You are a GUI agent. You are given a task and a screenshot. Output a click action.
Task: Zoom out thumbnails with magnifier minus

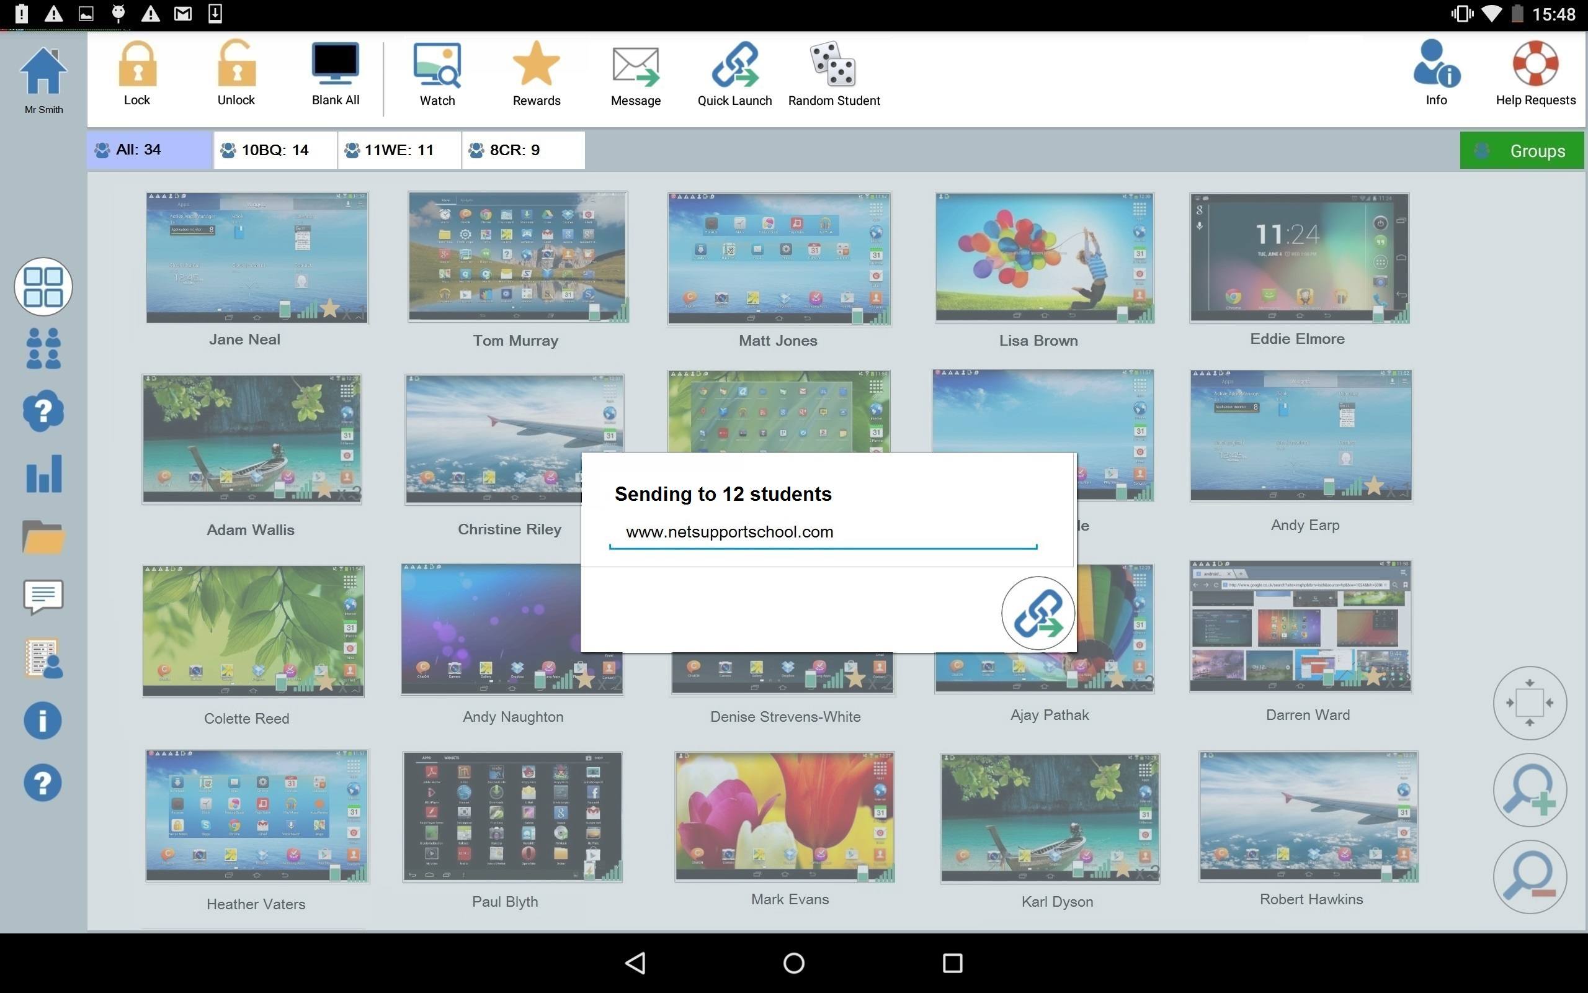1530,877
